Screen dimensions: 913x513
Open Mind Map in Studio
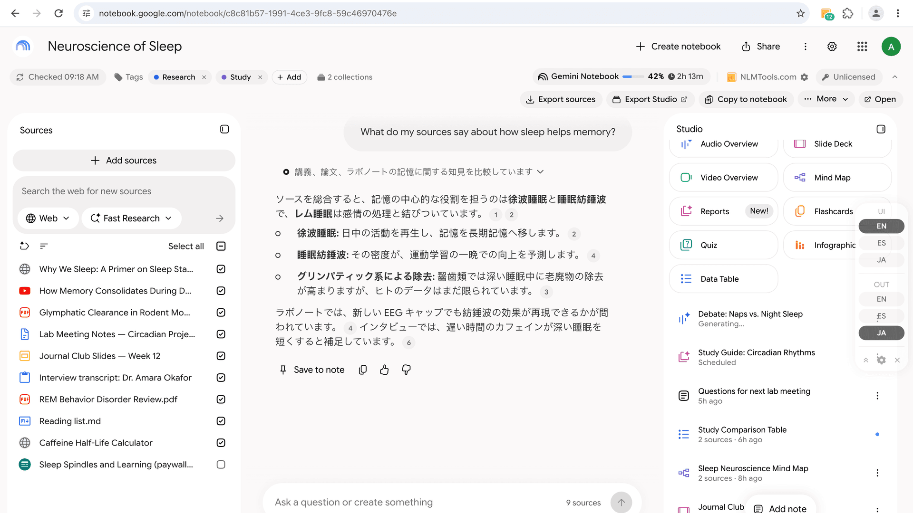point(837,178)
